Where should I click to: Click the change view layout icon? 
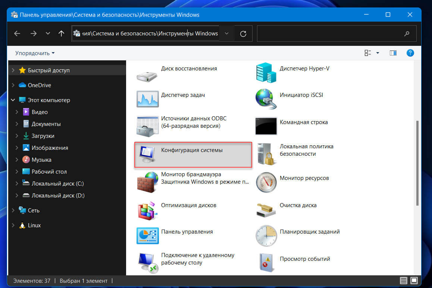pos(367,53)
